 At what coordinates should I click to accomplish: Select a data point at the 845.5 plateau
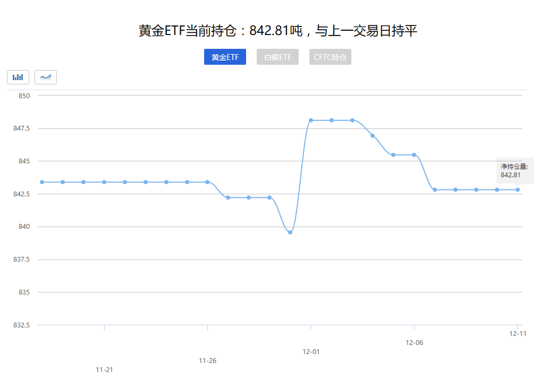click(x=393, y=154)
